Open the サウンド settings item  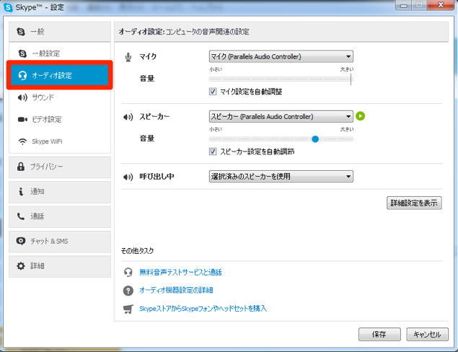point(60,97)
